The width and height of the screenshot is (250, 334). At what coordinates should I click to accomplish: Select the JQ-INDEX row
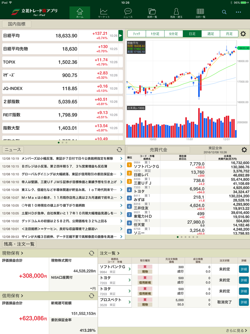62,88
